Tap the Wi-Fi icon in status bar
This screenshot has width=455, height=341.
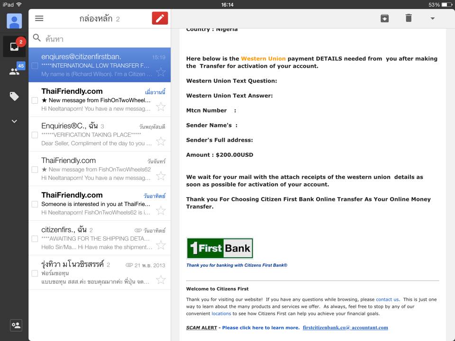[x=19, y=4]
